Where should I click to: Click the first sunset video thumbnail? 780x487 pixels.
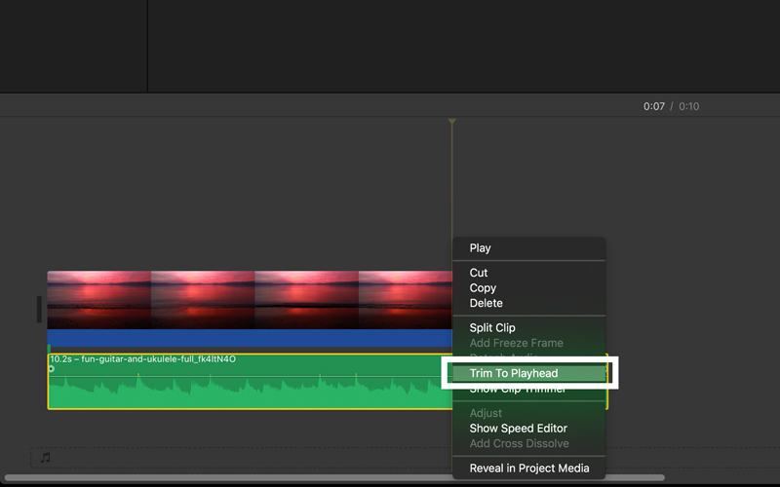coord(99,300)
